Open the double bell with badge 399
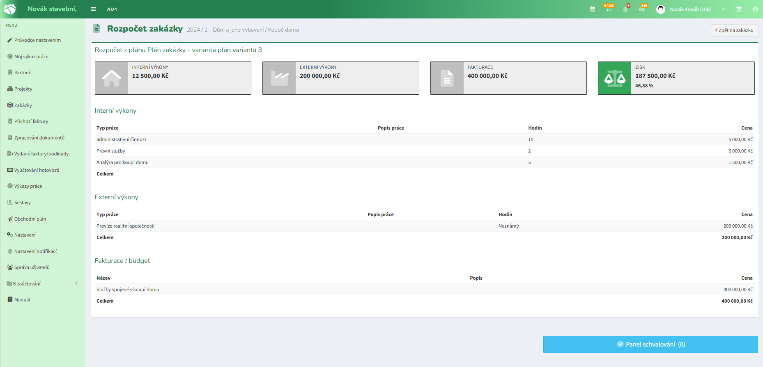The height and width of the screenshot is (367, 763). click(642, 9)
